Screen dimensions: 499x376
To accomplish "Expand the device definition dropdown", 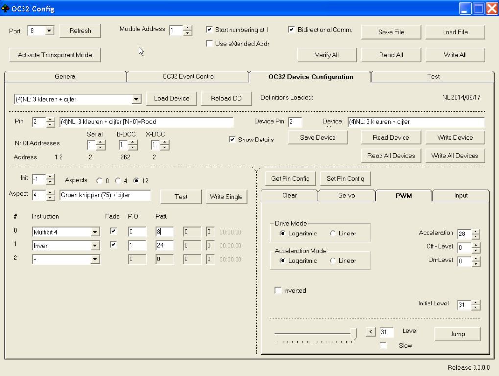I will (x=137, y=99).
